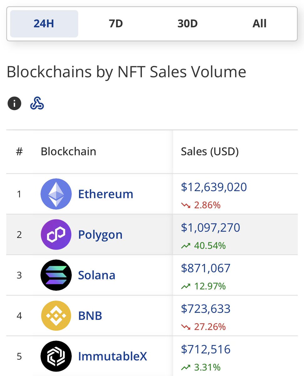Click the info circle icon
This screenshot has height=376, width=304.
pos(14,103)
